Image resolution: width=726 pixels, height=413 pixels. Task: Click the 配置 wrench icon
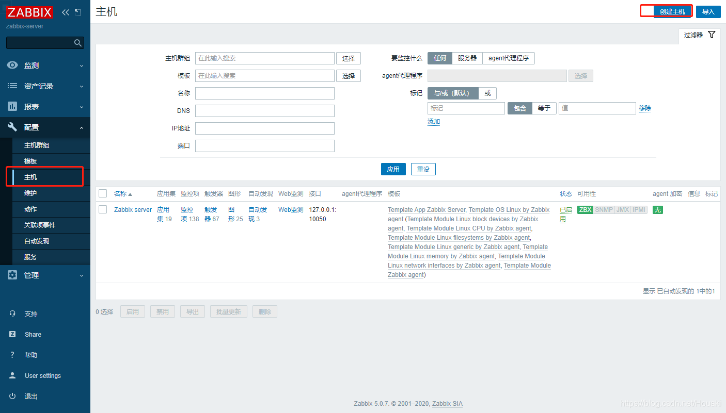pos(12,127)
